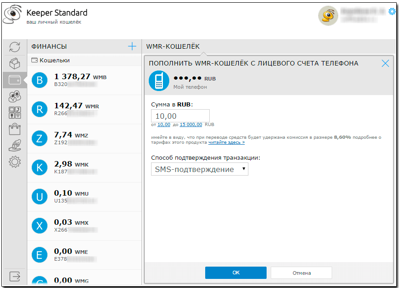Viewport: 399px width, 288px height.
Task: Click the ФИНАНСЫ panel title
Action: (x=49, y=46)
